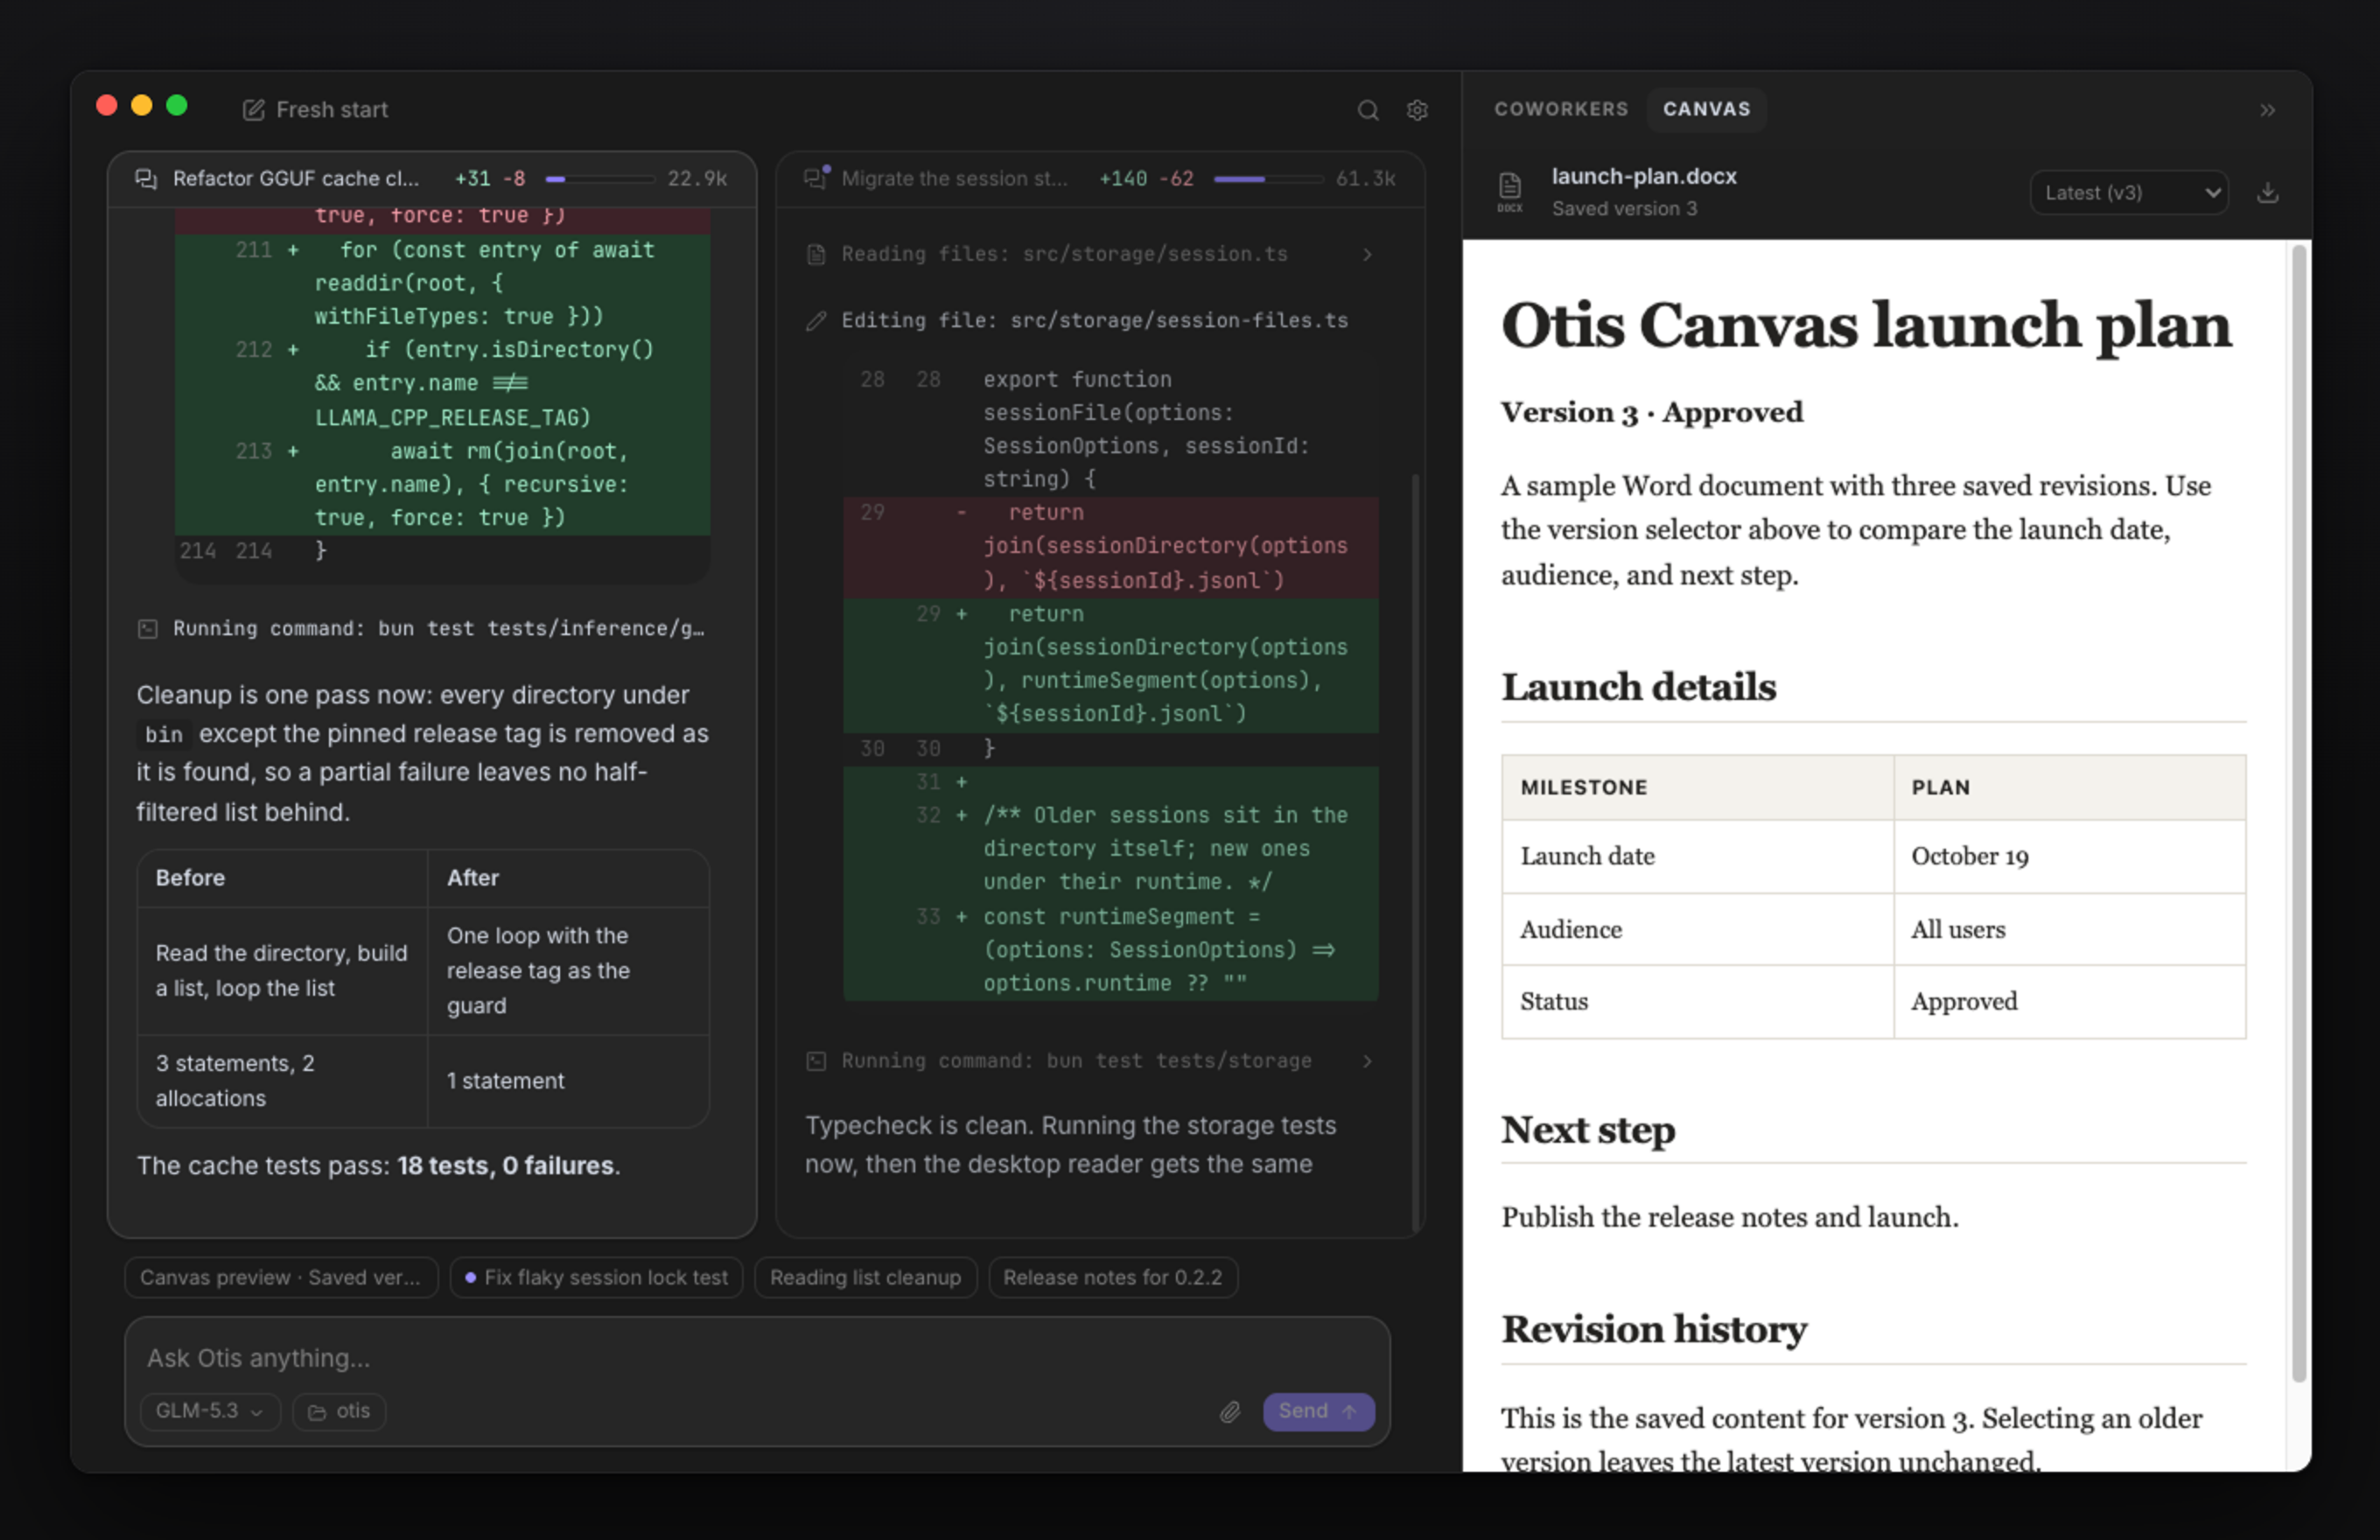2380x1540 pixels.
Task: Click the All users table cell
Action: click(2069, 930)
